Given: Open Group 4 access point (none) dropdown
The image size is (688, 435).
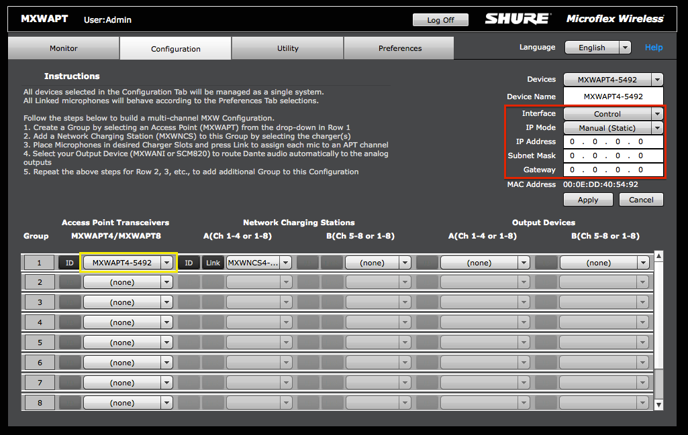Looking at the screenshot, I should point(128,322).
